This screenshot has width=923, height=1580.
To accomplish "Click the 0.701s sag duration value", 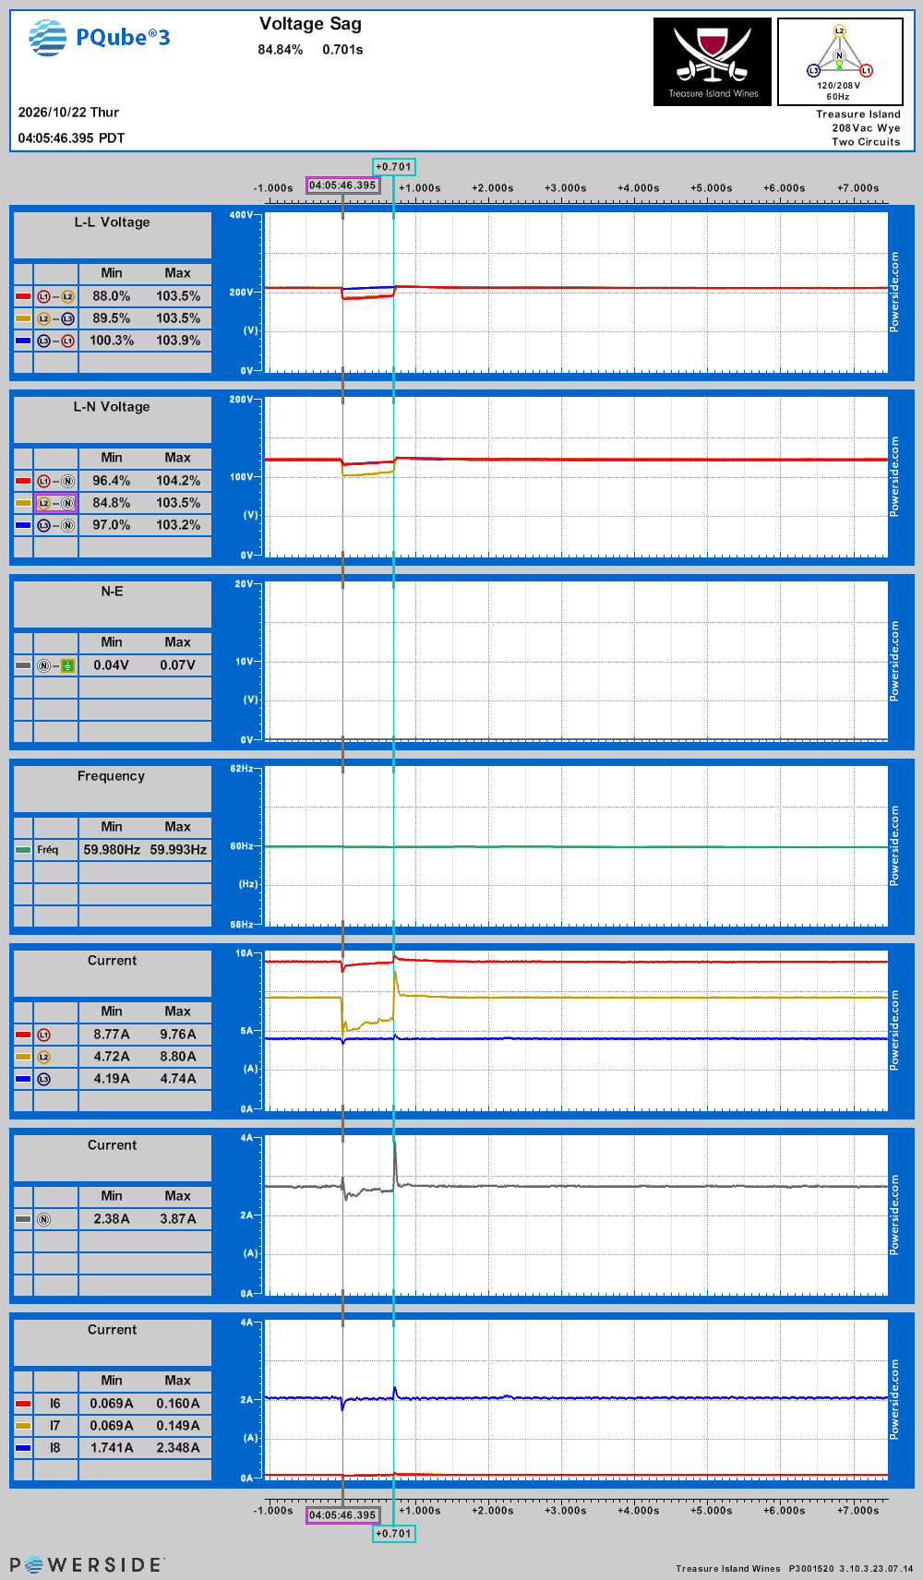I will [x=342, y=50].
